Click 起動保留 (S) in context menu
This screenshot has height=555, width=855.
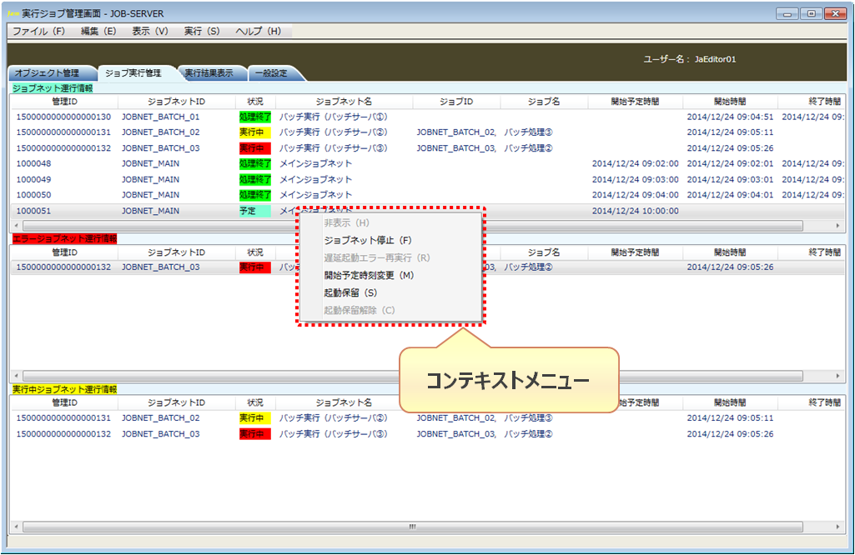click(350, 292)
